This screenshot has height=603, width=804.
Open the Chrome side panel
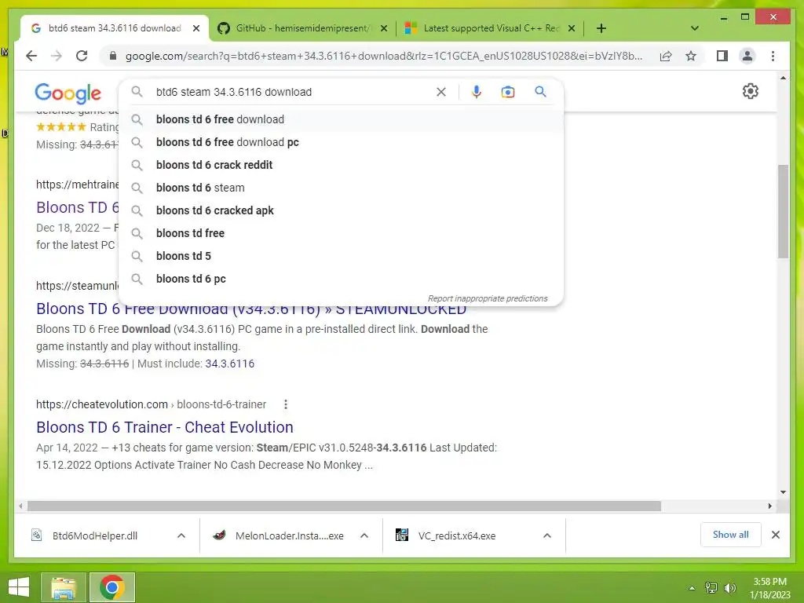point(722,56)
